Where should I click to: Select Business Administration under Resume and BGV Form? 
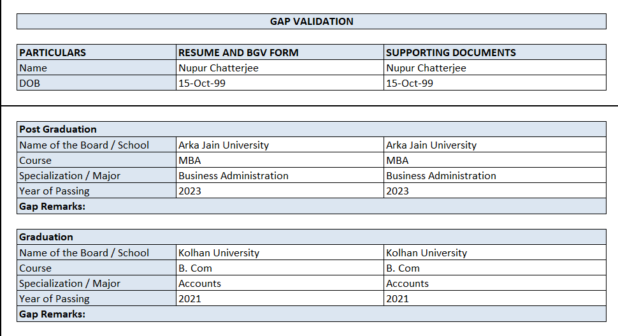point(233,176)
